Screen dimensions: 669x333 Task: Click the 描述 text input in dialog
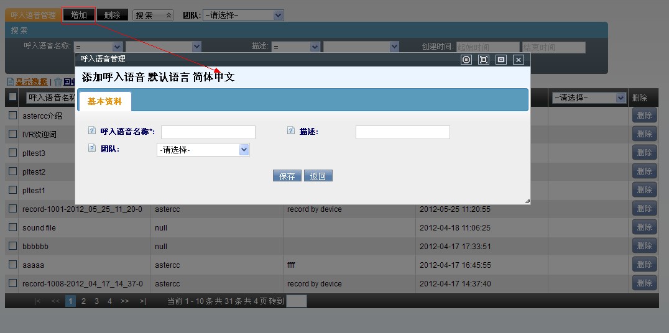[402, 132]
